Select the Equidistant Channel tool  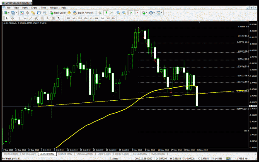(x=36, y=18)
